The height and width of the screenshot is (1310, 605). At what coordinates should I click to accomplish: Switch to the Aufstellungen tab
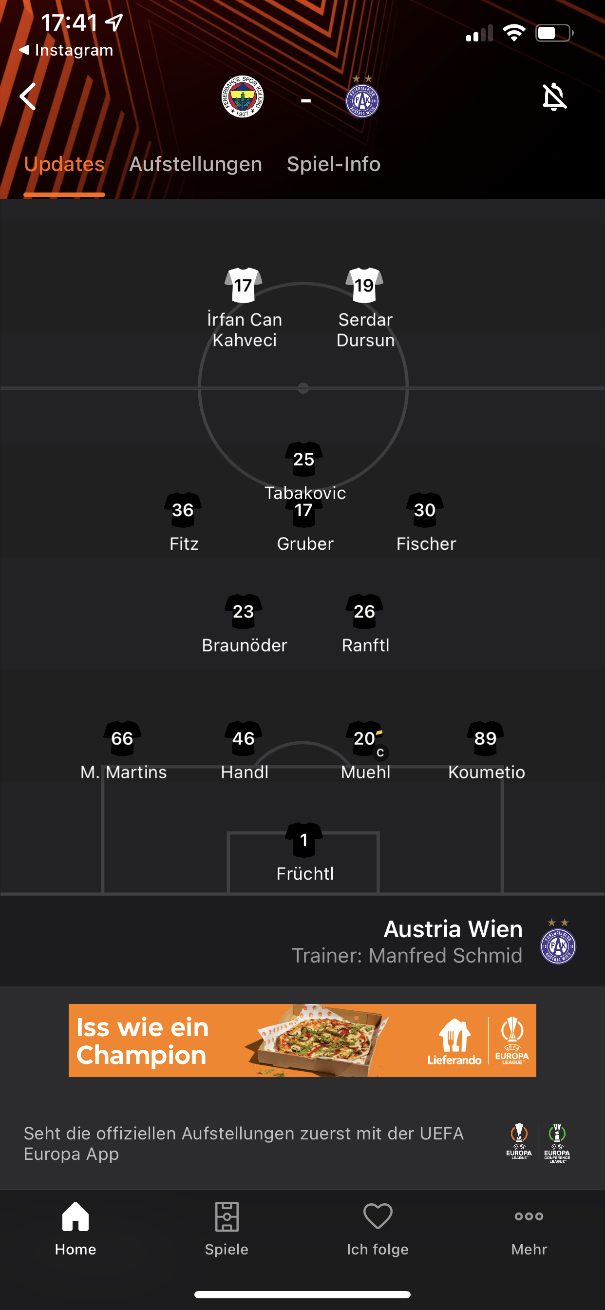(195, 164)
